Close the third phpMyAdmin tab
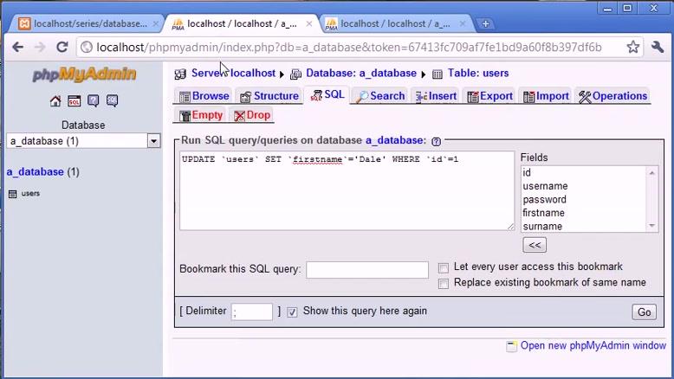This screenshot has height=379, width=674. click(x=463, y=24)
